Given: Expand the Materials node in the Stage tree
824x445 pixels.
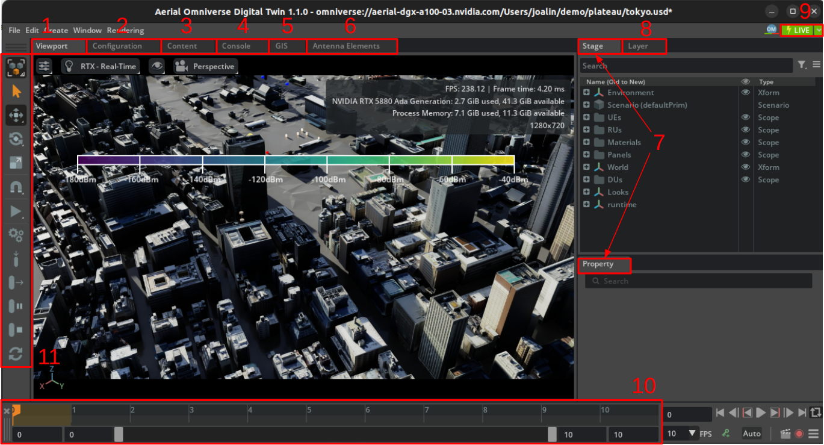Looking at the screenshot, I should 586,142.
